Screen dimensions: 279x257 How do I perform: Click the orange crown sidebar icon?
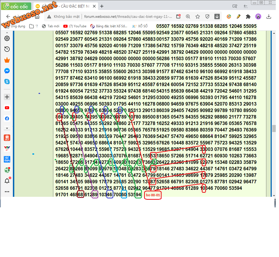point(7,60)
